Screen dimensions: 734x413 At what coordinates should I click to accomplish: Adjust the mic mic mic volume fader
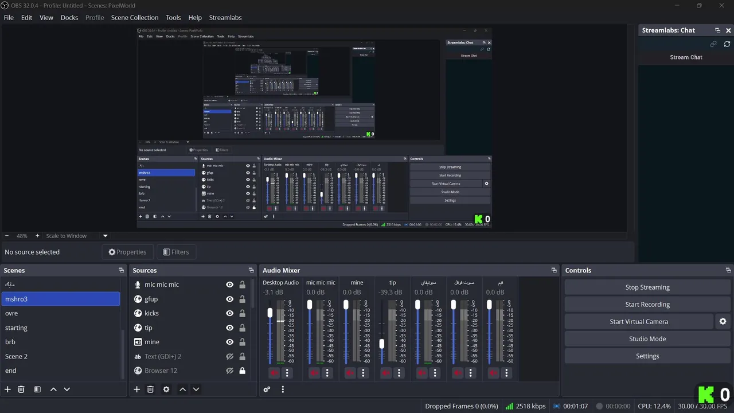tap(310, 305)
